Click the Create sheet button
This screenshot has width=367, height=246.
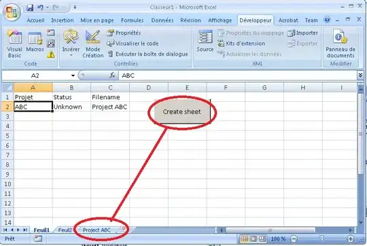click(182, 112)
